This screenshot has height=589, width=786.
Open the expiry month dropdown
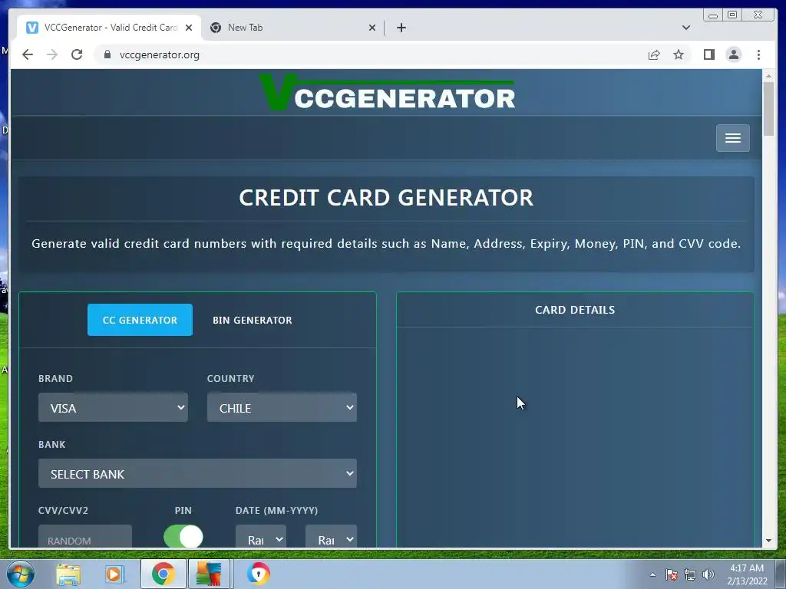tap(261, 537)
